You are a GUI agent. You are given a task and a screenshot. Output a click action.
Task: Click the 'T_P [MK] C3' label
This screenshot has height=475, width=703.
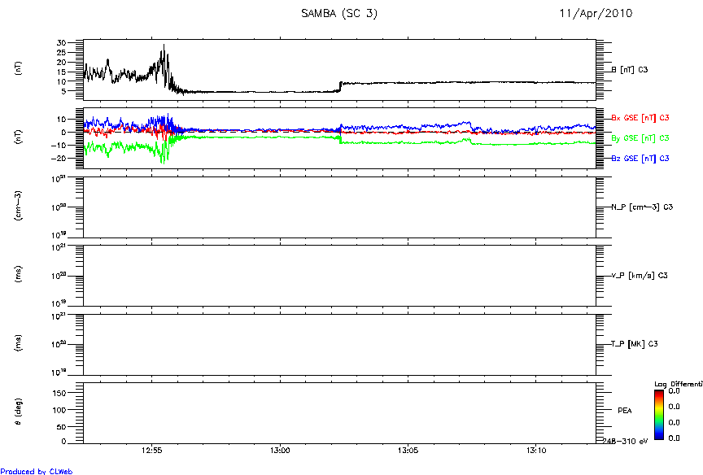click(x=635, y=344)
